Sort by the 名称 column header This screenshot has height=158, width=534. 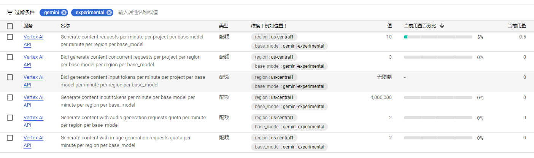[x=65, y=26]
